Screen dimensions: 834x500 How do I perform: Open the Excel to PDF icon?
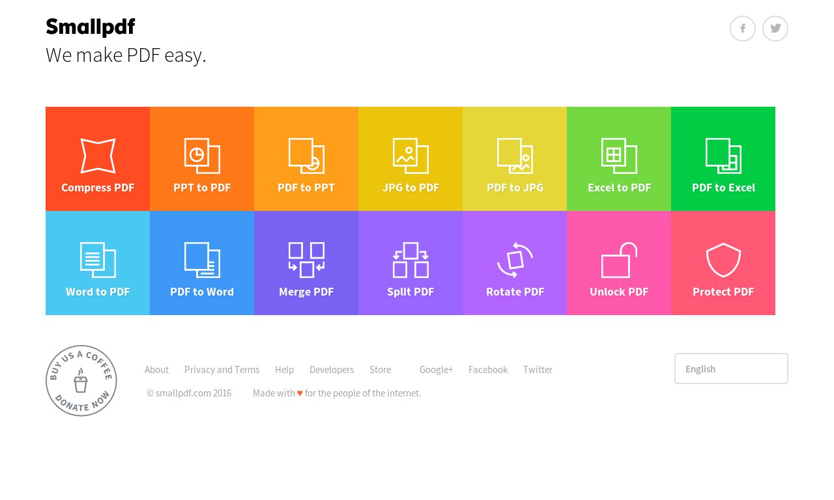[x=619, y=156]
